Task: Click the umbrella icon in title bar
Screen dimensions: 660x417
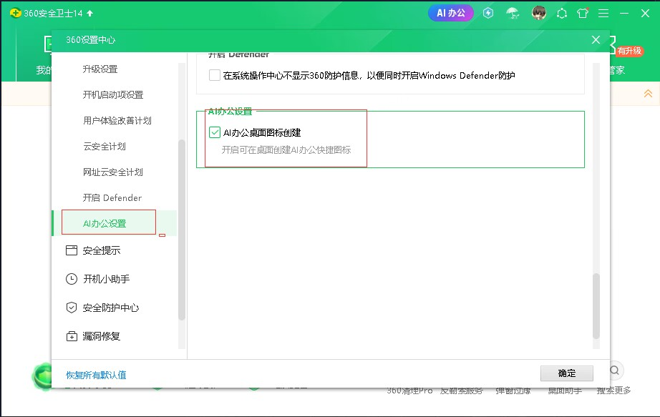Action: tap(513, 13)
